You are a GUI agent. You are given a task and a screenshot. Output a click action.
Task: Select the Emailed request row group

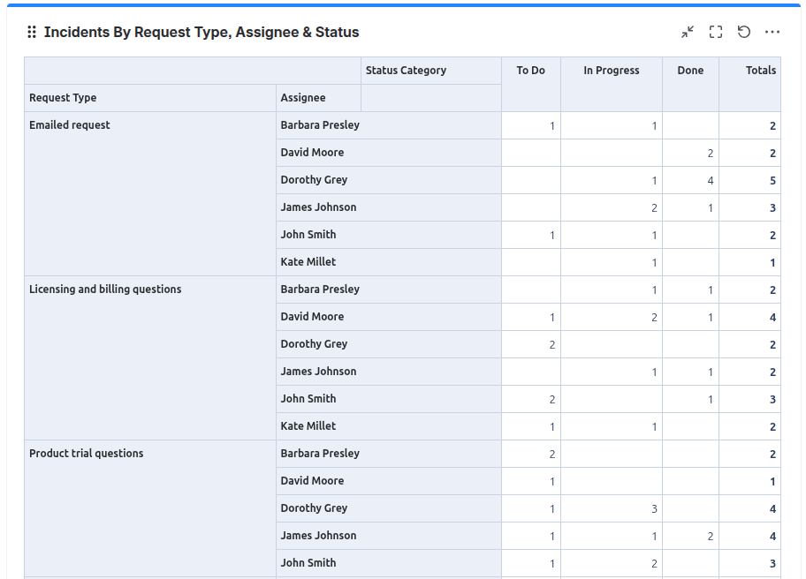point(150,194)
